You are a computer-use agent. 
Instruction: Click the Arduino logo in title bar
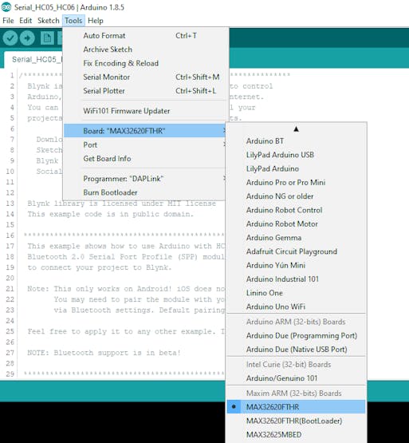[6, 7]
